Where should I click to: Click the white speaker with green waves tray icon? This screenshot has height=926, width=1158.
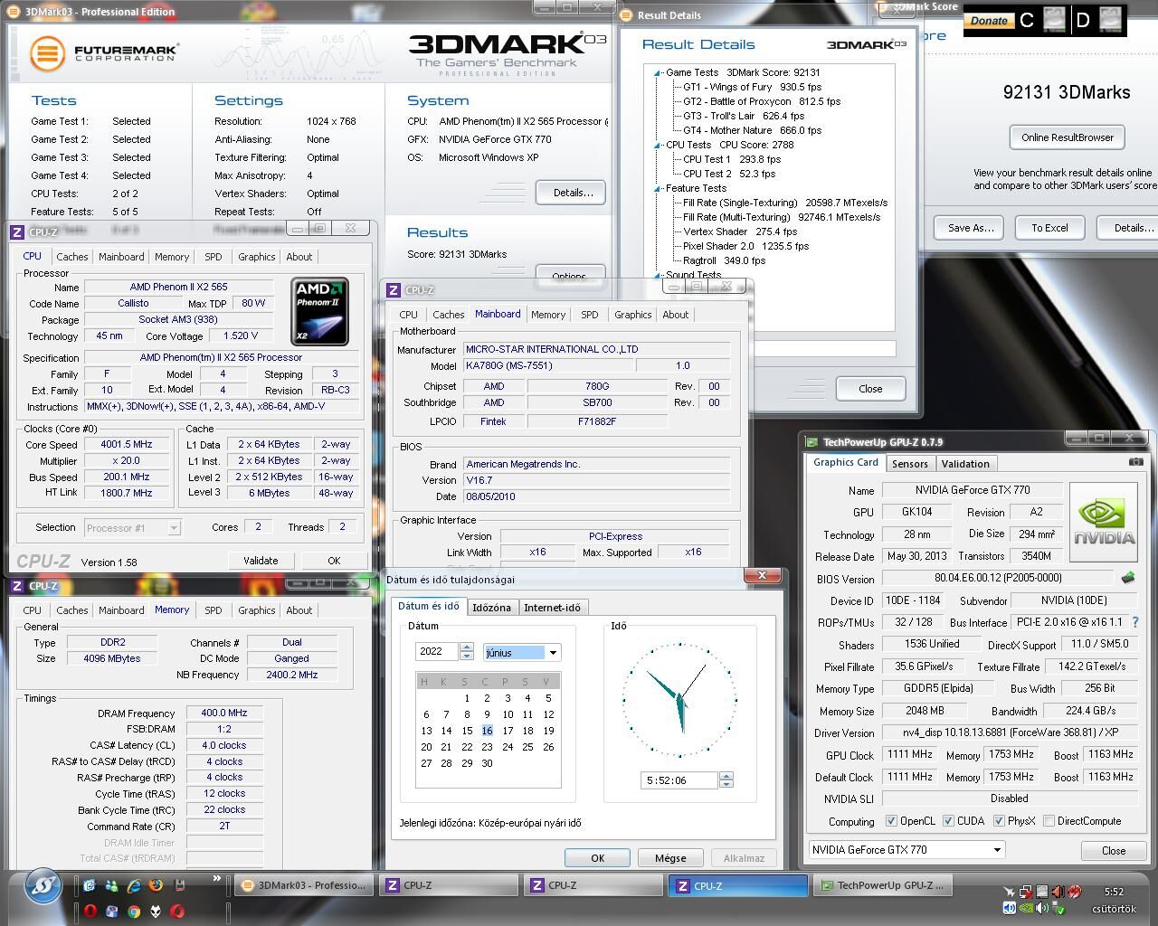pos(1042,908)
